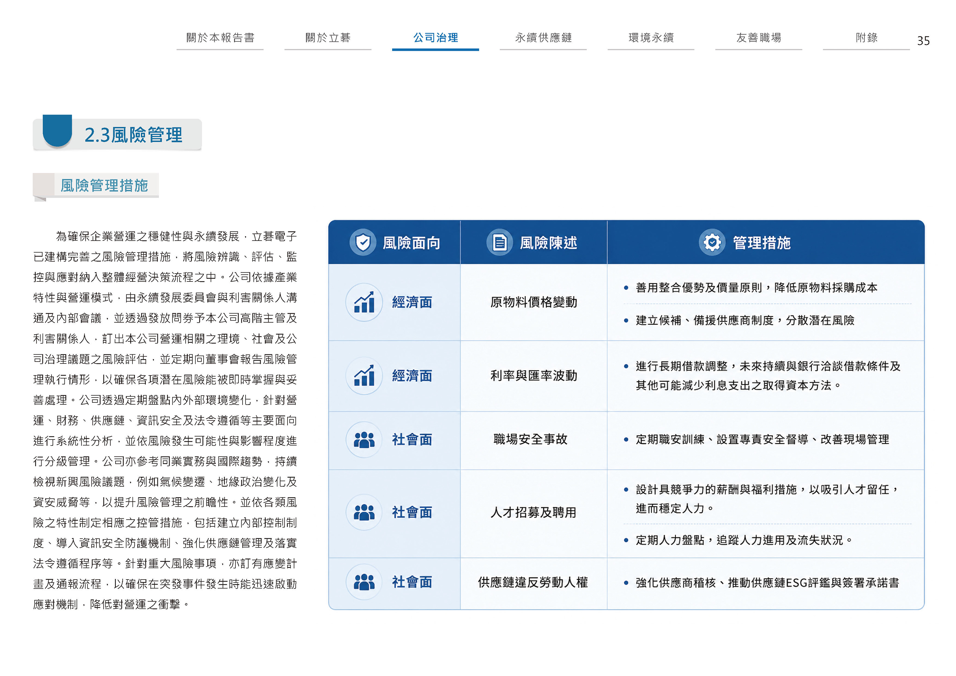Switch to the 關於立碁 tab
Viewport: 956px width, 676px height.
click(x=328, y=38)
